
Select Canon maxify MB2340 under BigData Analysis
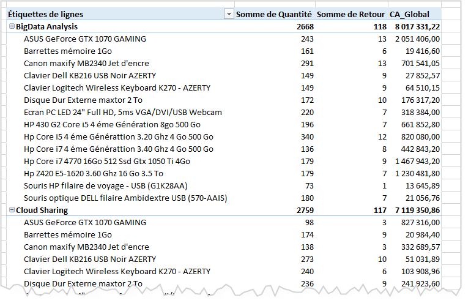coord(86,64)
